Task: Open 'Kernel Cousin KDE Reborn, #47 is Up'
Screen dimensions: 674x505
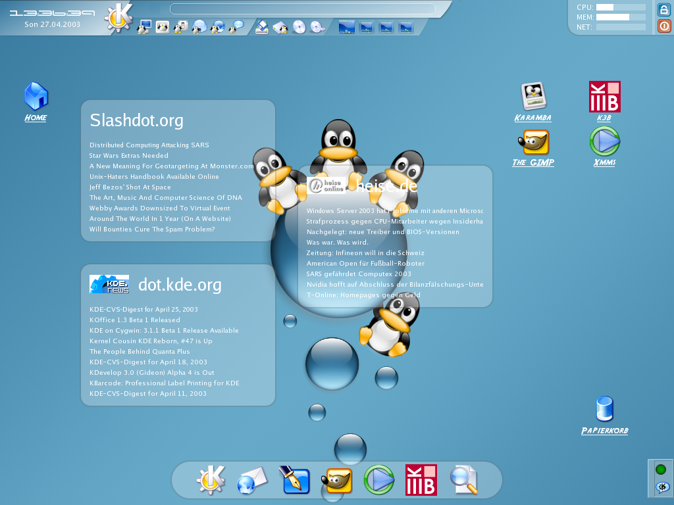Action: (151, 341)
